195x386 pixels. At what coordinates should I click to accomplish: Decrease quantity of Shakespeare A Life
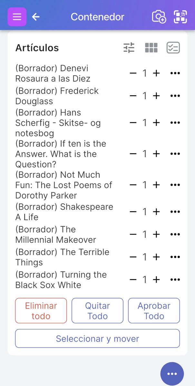(133, 212)
